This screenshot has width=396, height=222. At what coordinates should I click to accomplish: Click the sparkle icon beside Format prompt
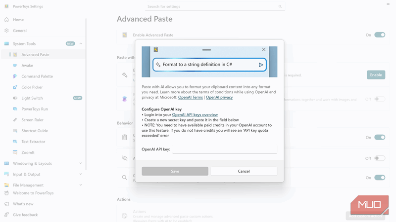tap(158, 65)
